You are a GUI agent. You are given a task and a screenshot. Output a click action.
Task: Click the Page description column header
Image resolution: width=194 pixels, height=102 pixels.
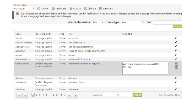point(43,34)
